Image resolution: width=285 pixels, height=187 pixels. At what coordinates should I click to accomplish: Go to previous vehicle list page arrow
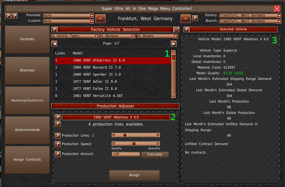pyautogui.click(x=54, y=44)
